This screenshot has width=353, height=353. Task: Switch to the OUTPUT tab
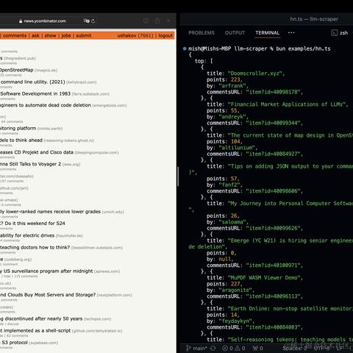pyautogui.click(x=235, y=33)
